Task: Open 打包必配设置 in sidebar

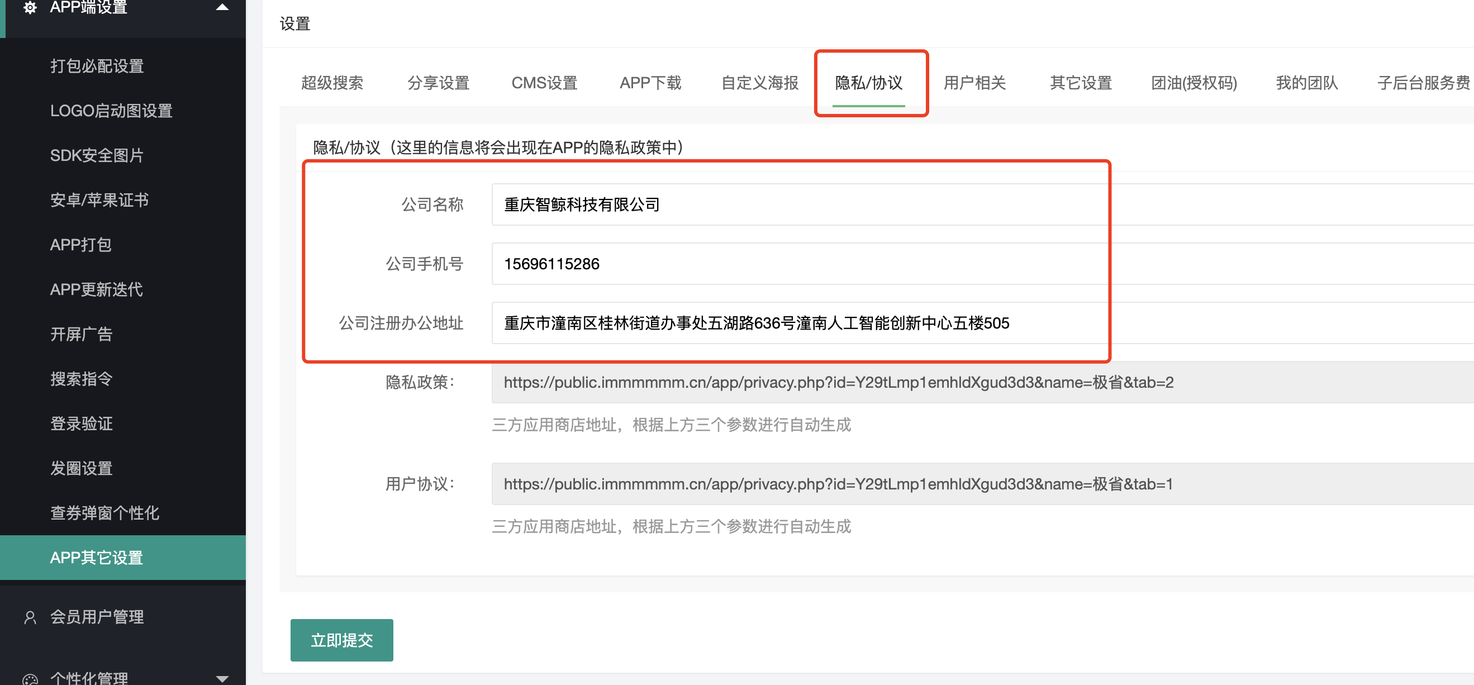Action: (x=97, y=66)
